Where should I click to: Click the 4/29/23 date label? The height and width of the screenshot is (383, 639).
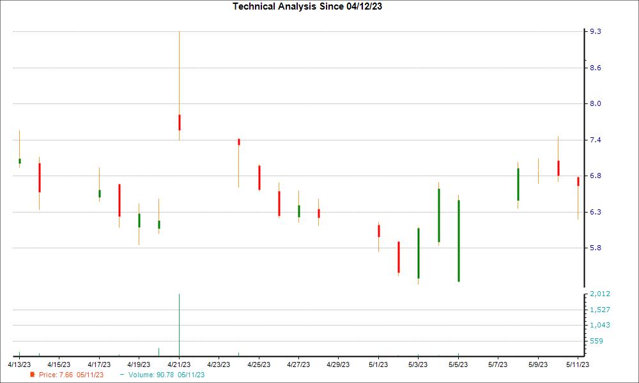coord(338,364)
